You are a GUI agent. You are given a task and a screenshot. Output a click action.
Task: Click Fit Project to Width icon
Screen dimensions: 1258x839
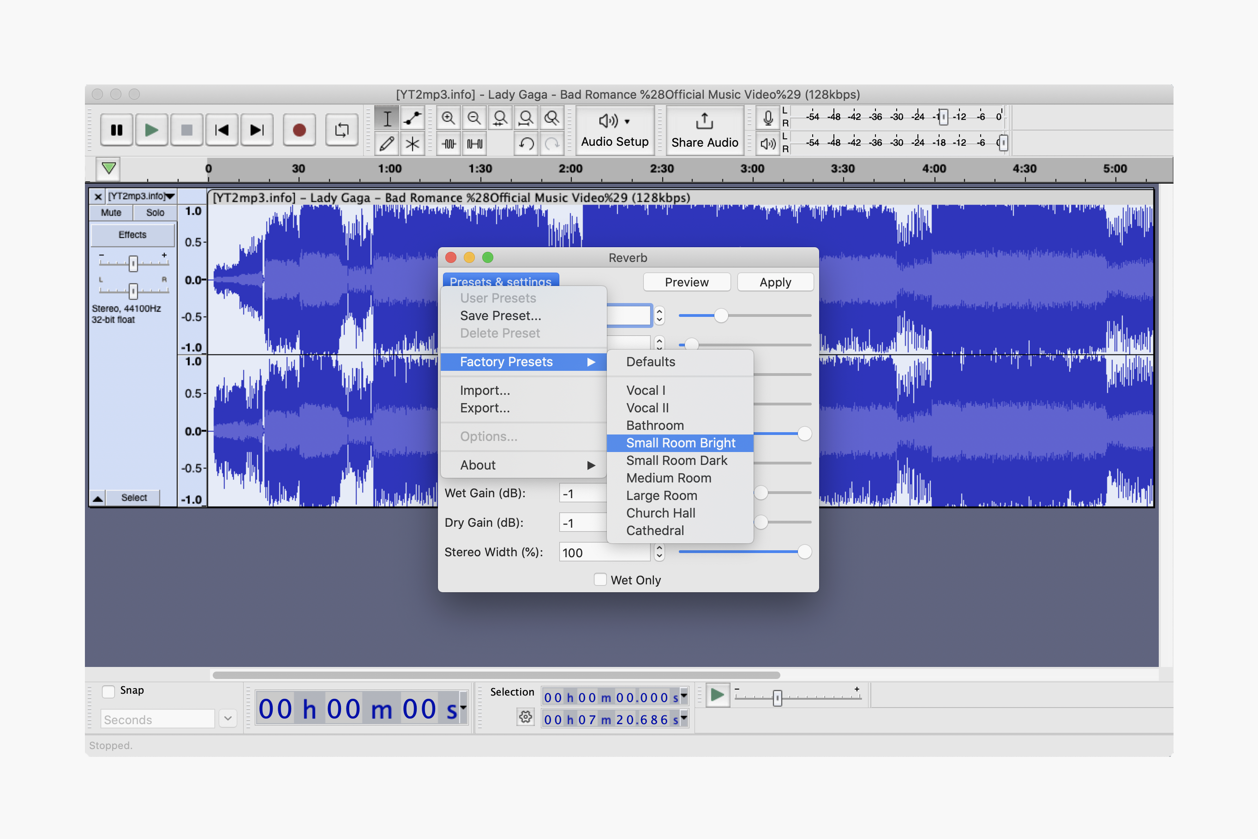[526, 118]
